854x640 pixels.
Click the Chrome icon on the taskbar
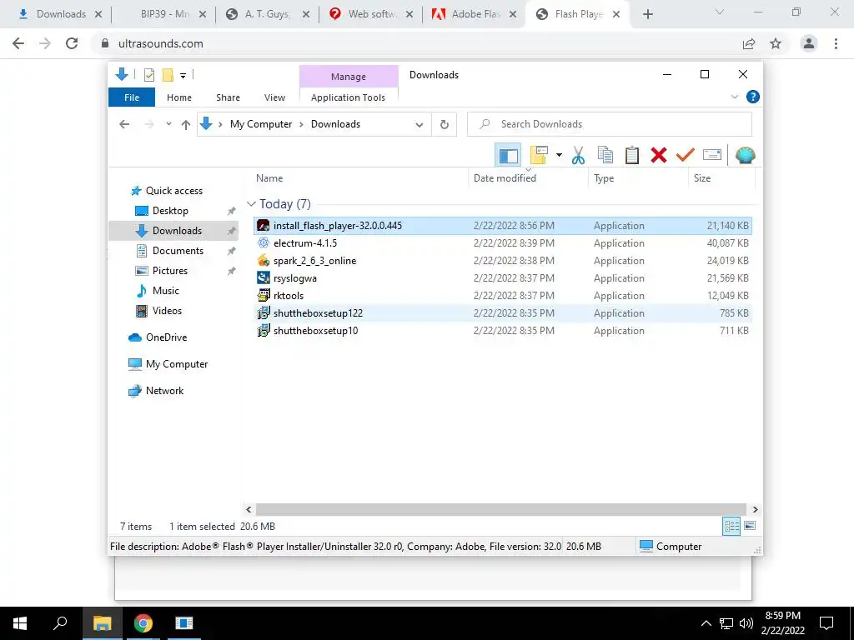[143, 623]
